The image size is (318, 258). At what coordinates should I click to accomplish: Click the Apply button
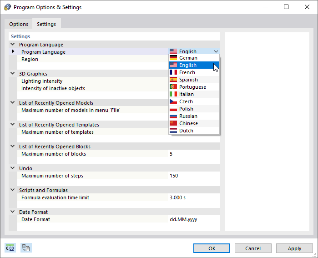point(294,248)
